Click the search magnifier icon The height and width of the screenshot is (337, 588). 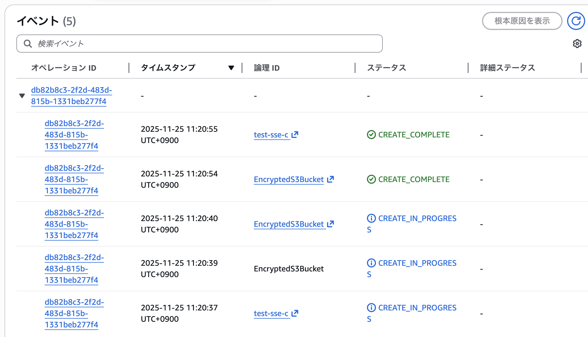pyautogui.click(x=28, y=44)
